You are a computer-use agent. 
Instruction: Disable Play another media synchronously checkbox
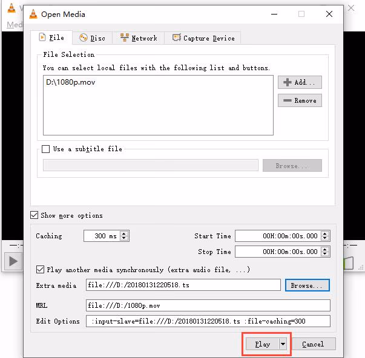click(41, 269)
